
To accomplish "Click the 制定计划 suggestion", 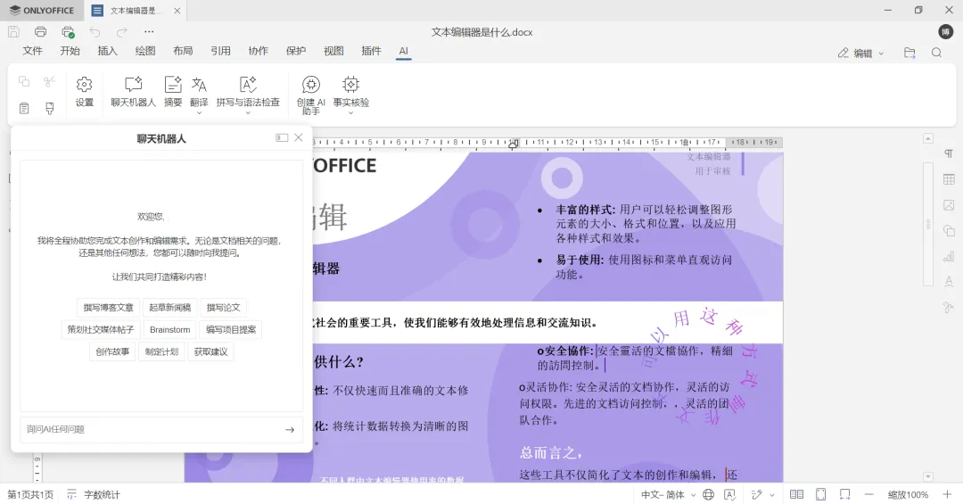I will pos(161,351).
